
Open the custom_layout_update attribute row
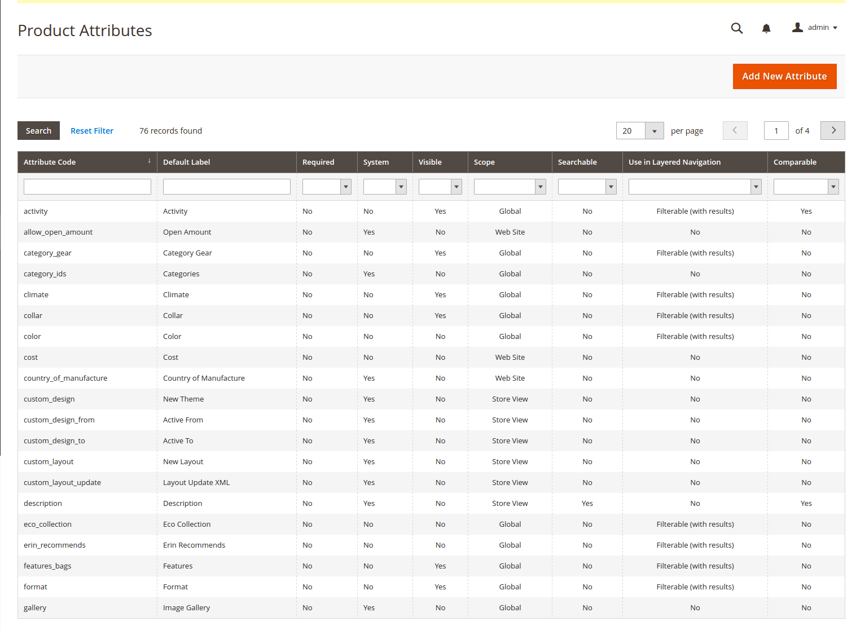431,482
